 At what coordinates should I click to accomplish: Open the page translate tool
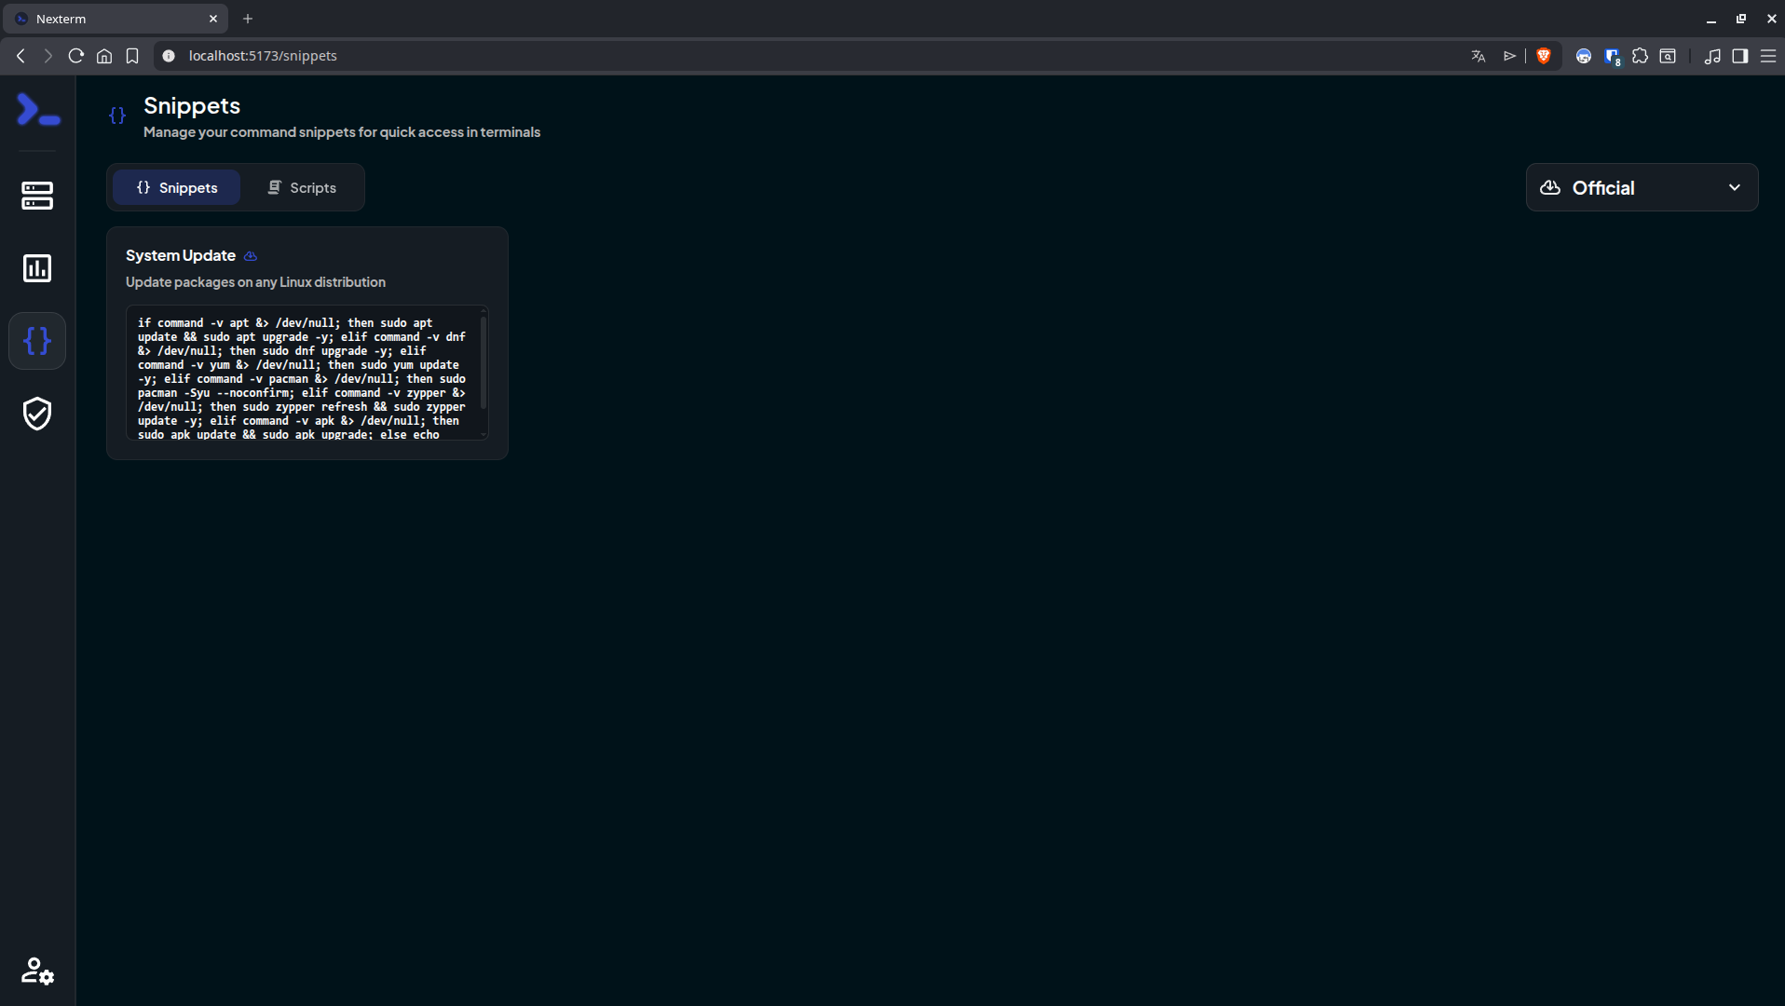1478,56
